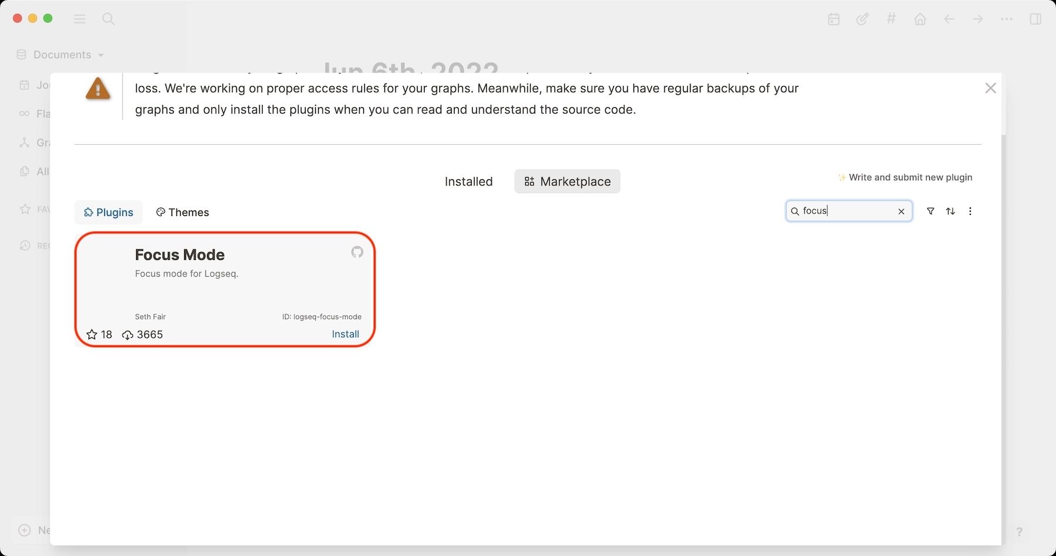Viewport: 1056px width, 556px height.
Task: Click the GitHub icon on Focus Mode card
Action: point(357,252)
